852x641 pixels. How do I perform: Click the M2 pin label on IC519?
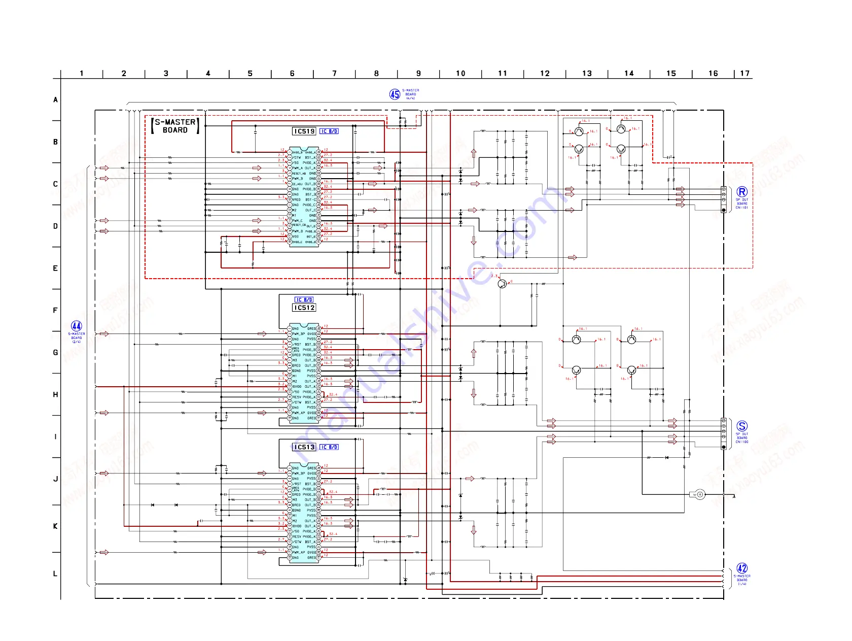coord(294,210)
